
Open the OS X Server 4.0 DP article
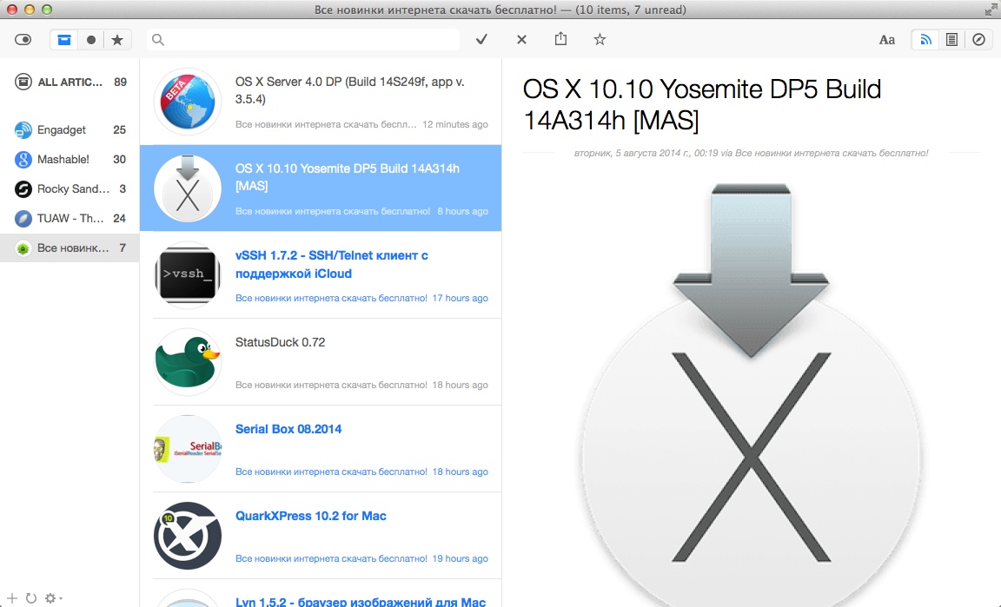[321, 102]
